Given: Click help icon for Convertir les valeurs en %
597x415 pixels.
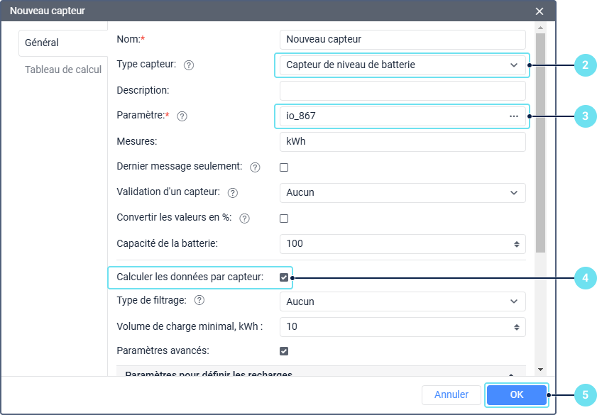Looking at the screenshot, I should tap(245, 218).
